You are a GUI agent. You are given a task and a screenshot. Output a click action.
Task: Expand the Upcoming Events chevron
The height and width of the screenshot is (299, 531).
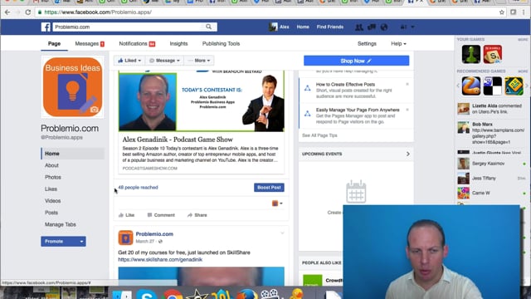(407, 154)
